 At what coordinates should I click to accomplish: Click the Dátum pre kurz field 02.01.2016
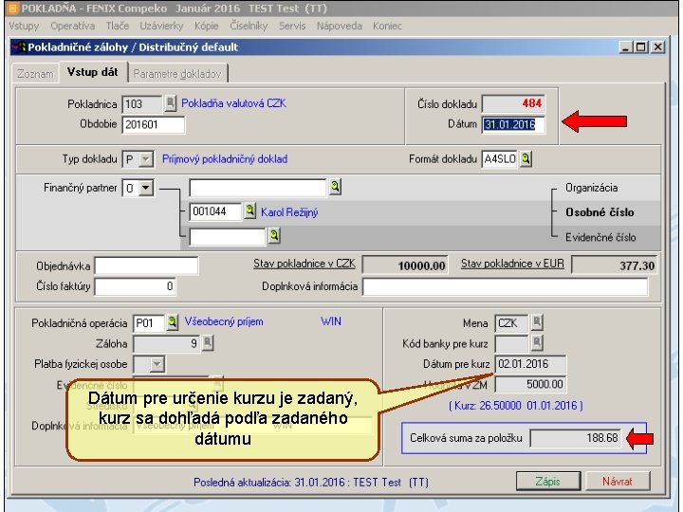click(530, 363)
